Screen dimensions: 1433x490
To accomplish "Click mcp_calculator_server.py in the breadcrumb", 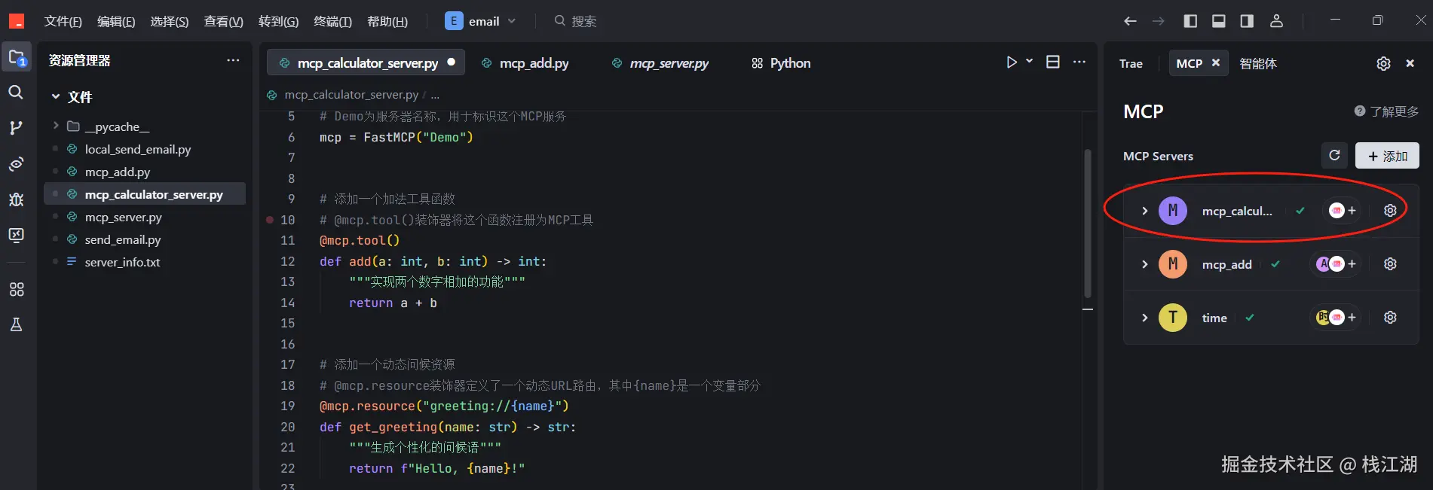I will click(351, 95).
